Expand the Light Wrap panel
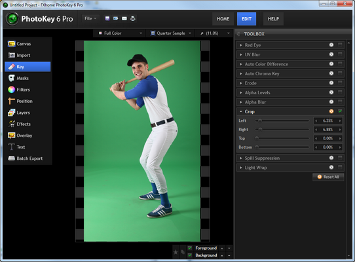 coord(241,168)
